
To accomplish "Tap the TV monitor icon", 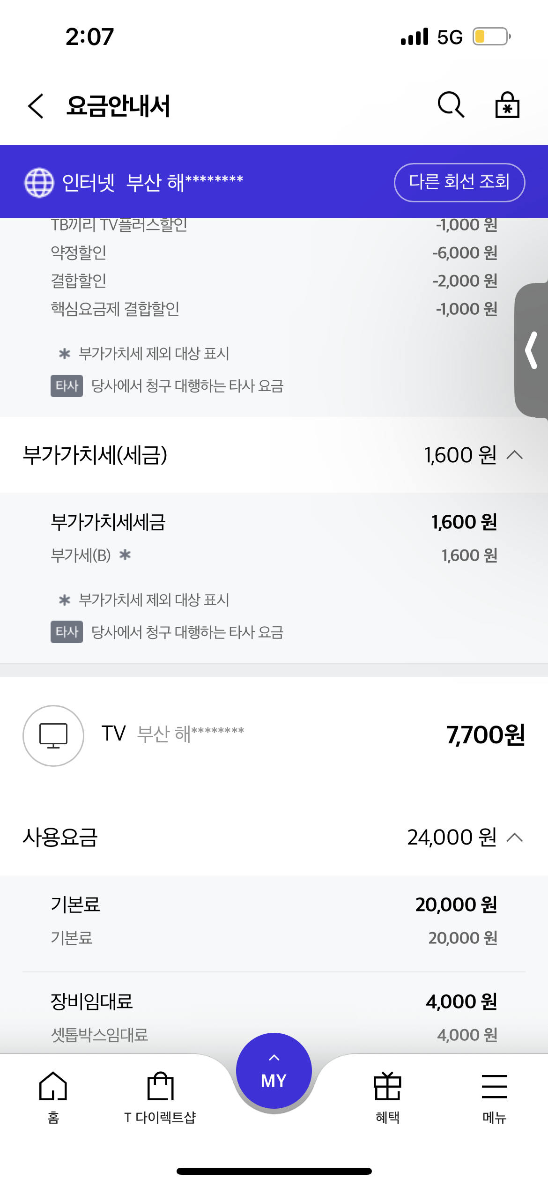I will coord(53,735).
